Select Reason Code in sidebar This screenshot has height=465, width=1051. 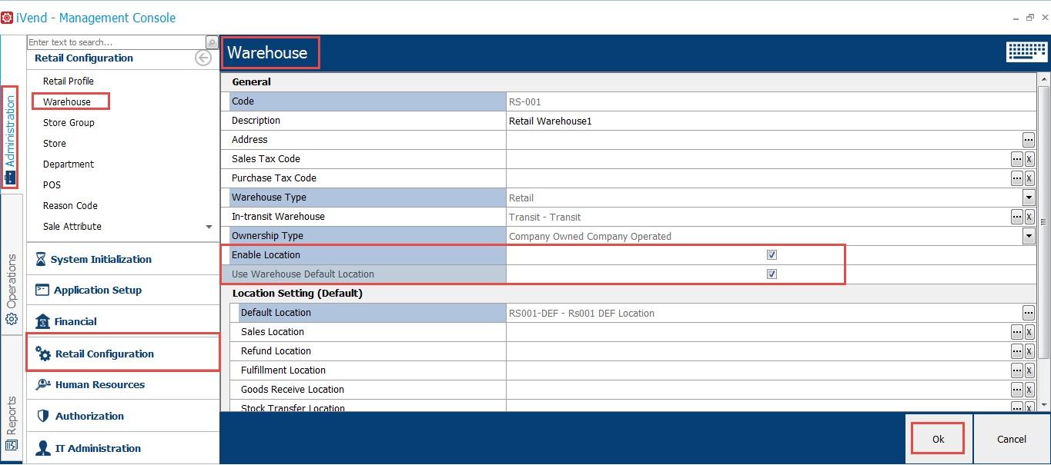[x=70, y=206]
